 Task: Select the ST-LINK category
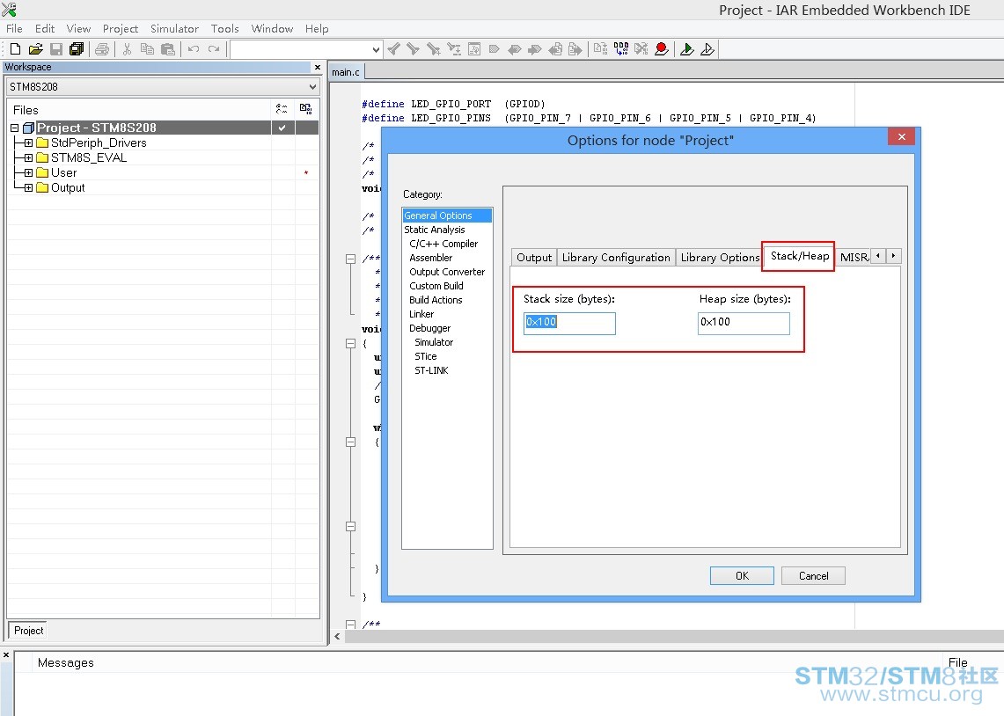coord(431,370)
